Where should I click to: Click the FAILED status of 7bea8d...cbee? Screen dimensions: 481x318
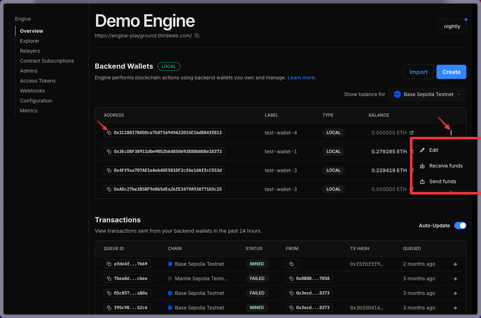pyautogui.click(x=257, y=279)
